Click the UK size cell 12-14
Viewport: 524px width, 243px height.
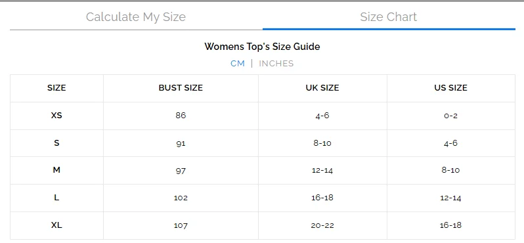click(322, 171)
